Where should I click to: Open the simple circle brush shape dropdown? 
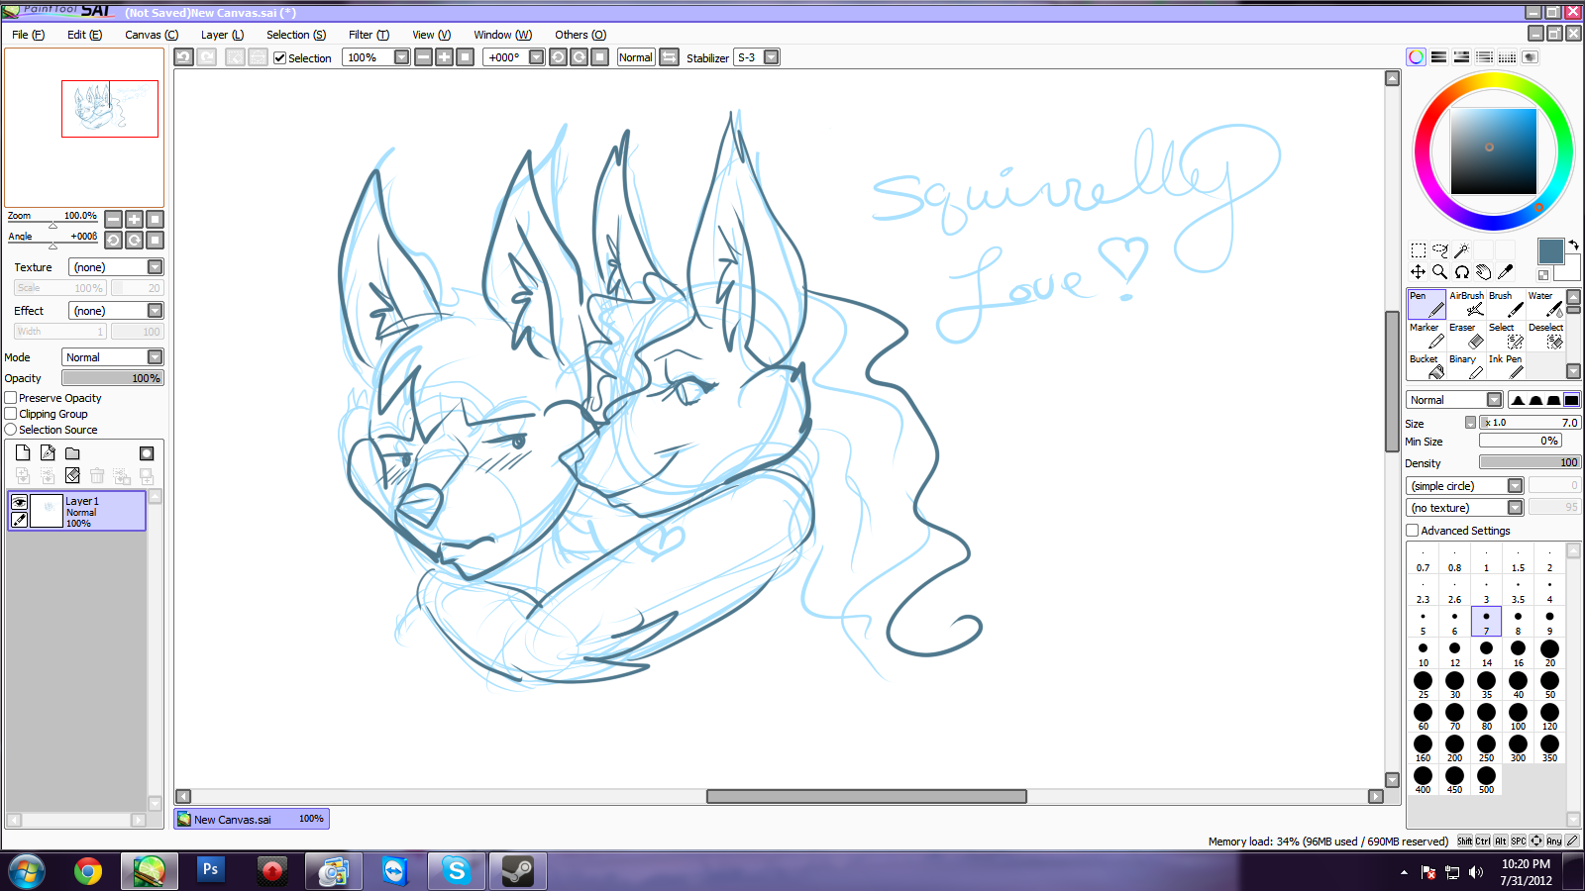pos(1465,486)
